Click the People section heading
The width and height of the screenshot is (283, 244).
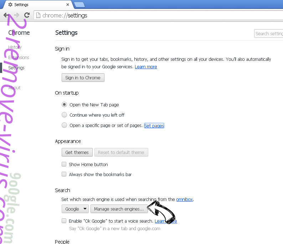point(62,242)
